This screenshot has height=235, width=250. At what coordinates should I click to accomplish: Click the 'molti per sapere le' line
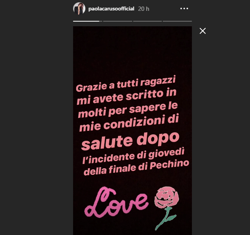[x=128, y=110]
